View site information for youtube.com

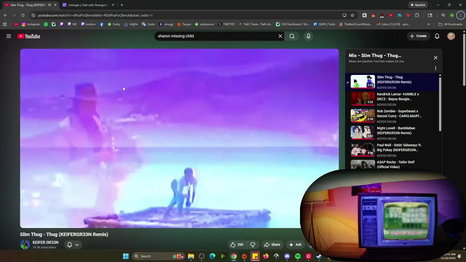tap(33, 15)
